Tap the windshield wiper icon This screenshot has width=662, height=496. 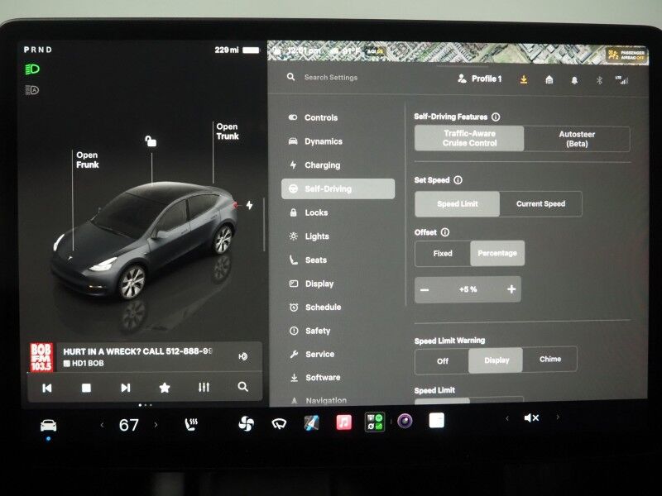(x=279, y=423)
